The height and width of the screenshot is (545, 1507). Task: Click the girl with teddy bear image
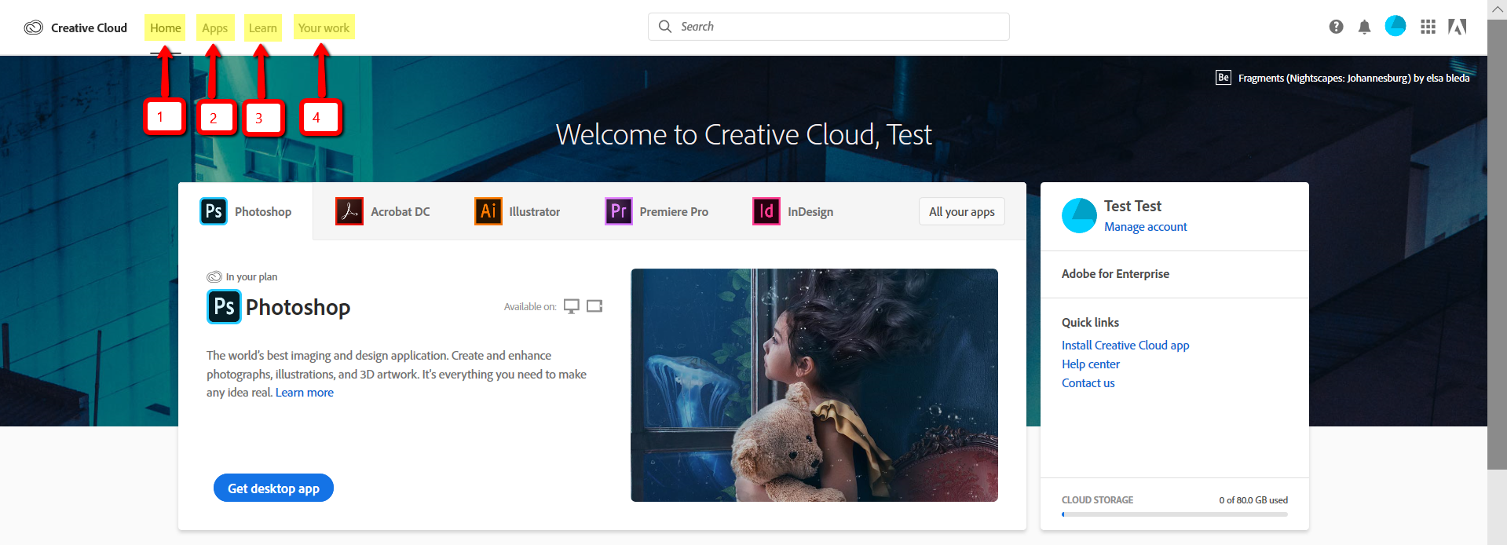click(814, 385)
